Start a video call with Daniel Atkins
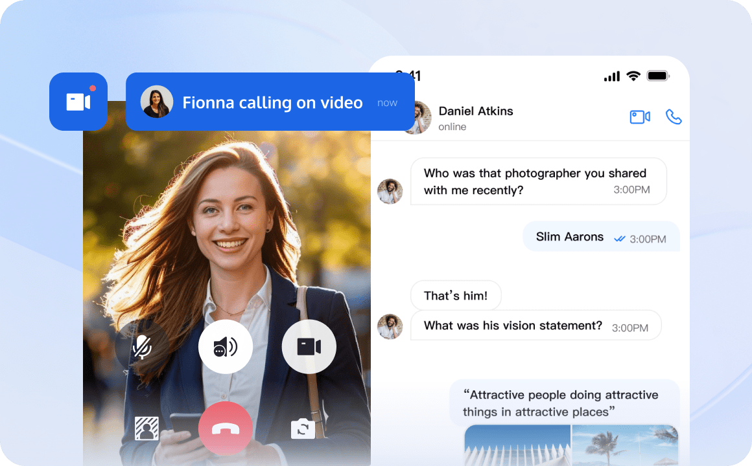Viewport: 752px width, 466px height. click(640, 117)
